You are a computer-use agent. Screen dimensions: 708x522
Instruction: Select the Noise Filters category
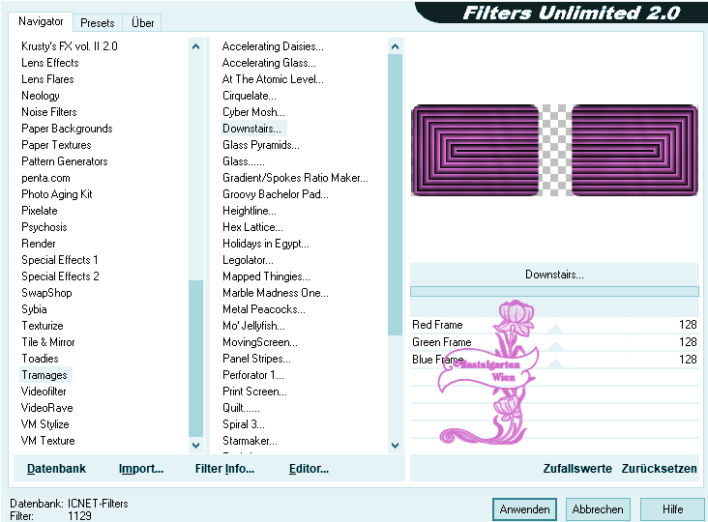pyautogui.click(x=49, y=112)
